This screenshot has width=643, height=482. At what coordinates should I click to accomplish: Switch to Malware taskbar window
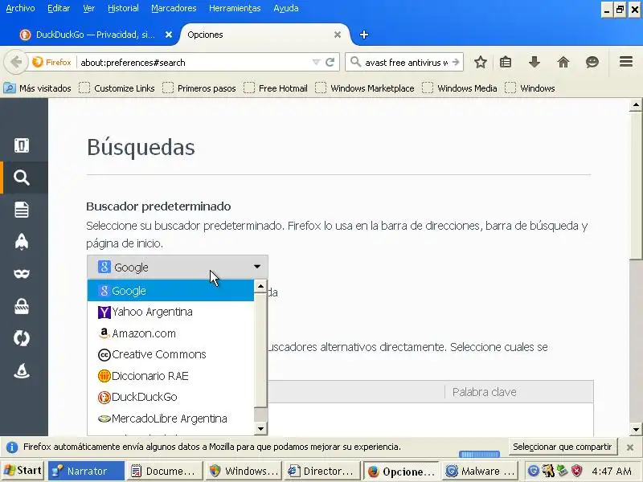[x=481, y=471]
